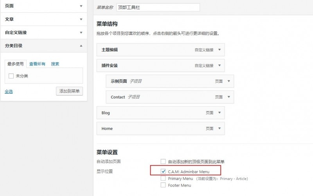This screenshot has height=196, width=313.
Task: Open 示例页面 sub-item settings arrow
Action: pos(228,81)
